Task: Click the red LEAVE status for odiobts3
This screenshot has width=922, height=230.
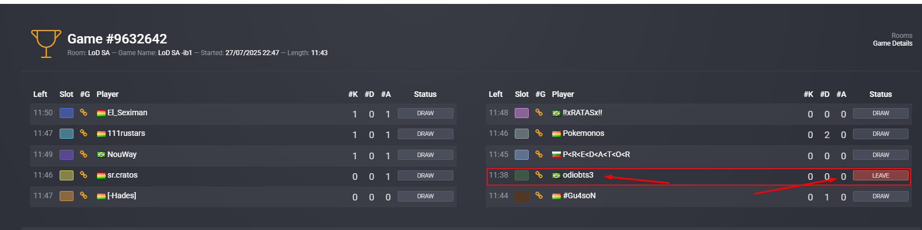Action: pos(880,175)
